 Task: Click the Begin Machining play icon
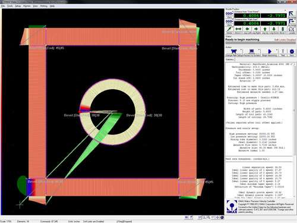(x=270, y=52)
